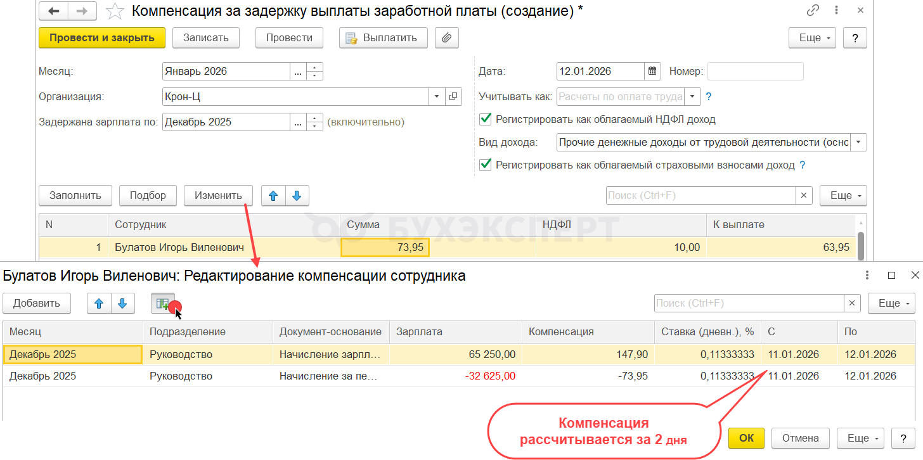This screenshot has height=460, width=923.
Task: Toggle Регистрировать как облагаемый страховыми взносами доход
Action: click(x=486, y=165)
